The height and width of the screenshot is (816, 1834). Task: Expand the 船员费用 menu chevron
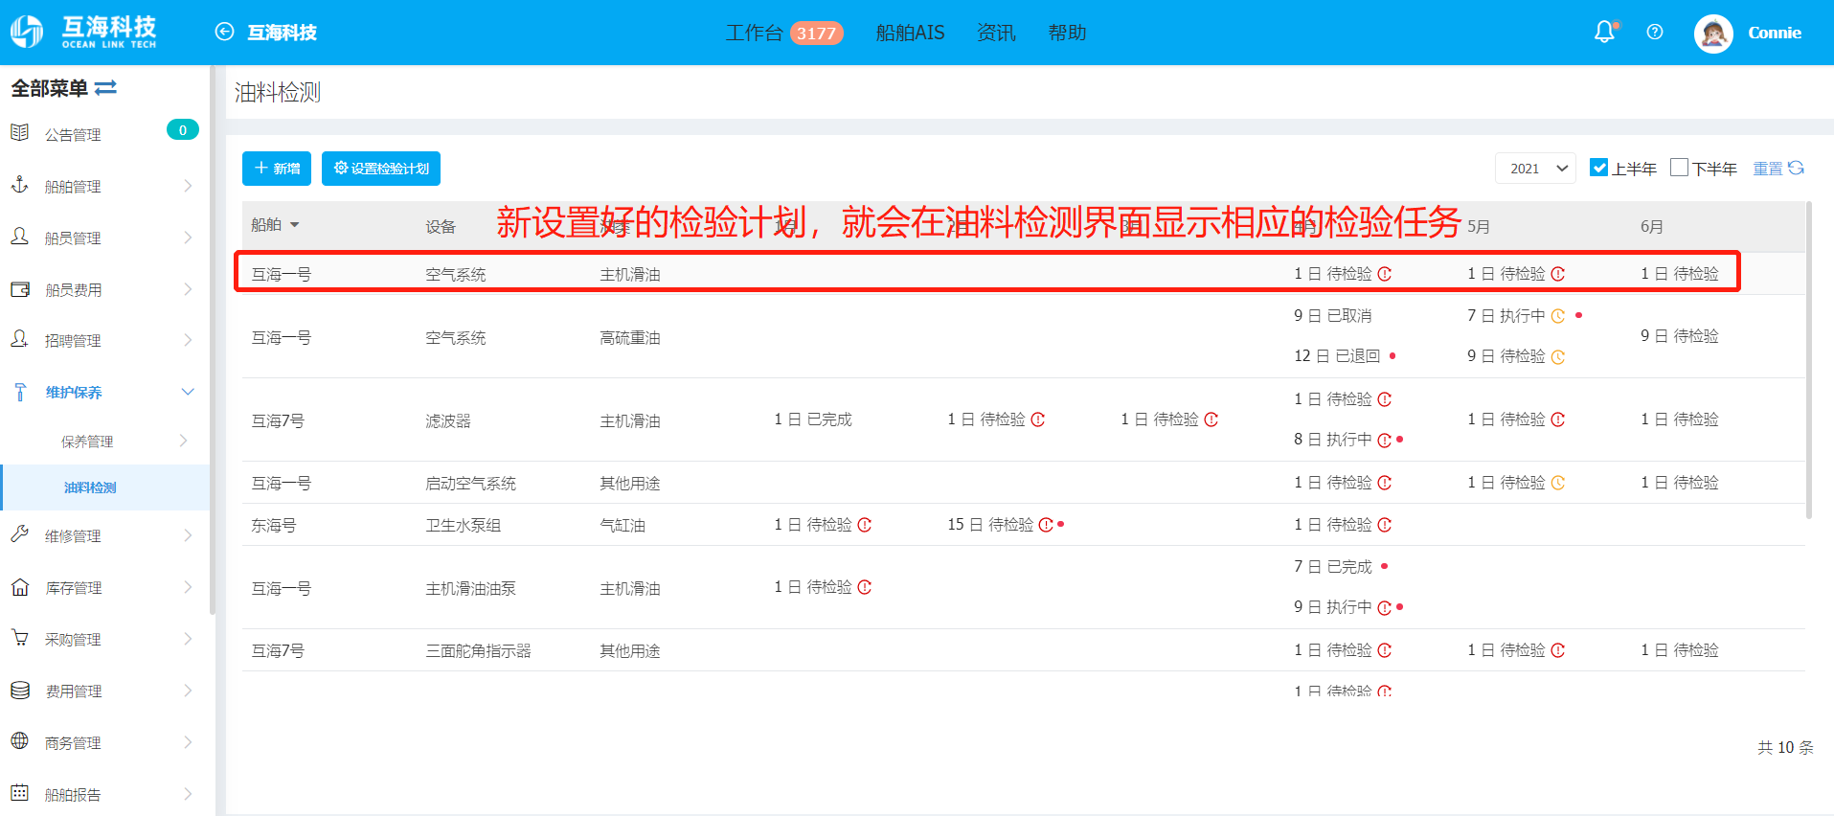coord(188,288)
